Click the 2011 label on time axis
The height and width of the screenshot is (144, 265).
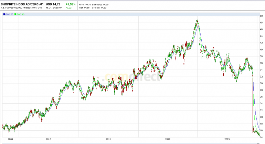coord(108,139)
